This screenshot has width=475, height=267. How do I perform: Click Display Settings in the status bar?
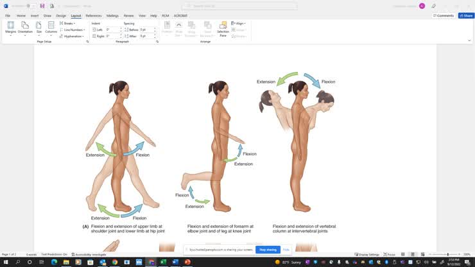pyautogui.click(x=367, y=254)
